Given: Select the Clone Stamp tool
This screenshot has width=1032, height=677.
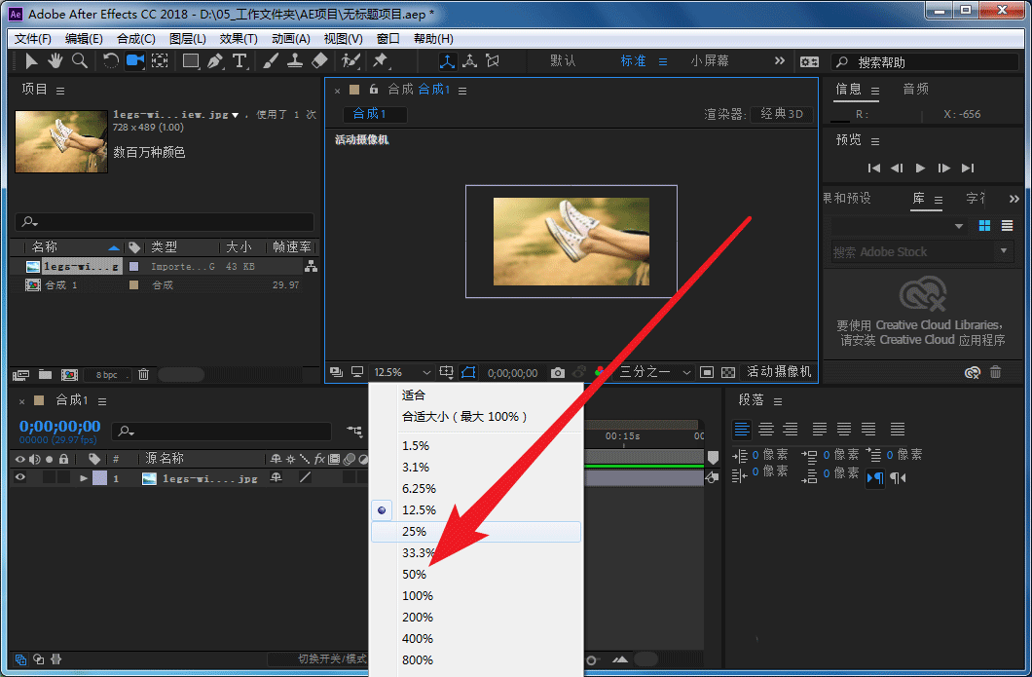Looking at the screenshot, I should click(295, 60).
